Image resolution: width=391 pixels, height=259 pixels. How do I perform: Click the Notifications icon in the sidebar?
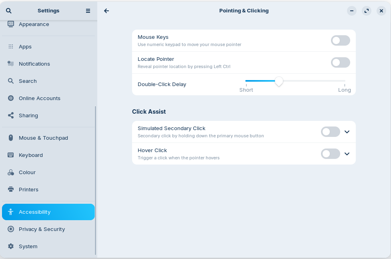(11, 64)
